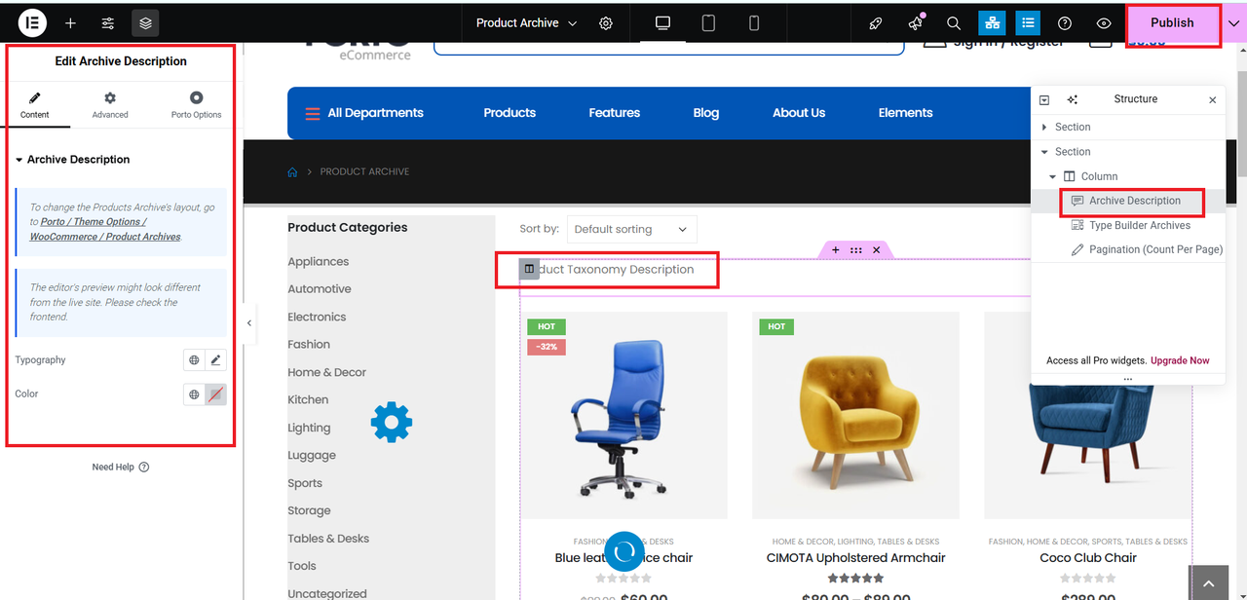Click the column edit handle icon

click(529, 269)
